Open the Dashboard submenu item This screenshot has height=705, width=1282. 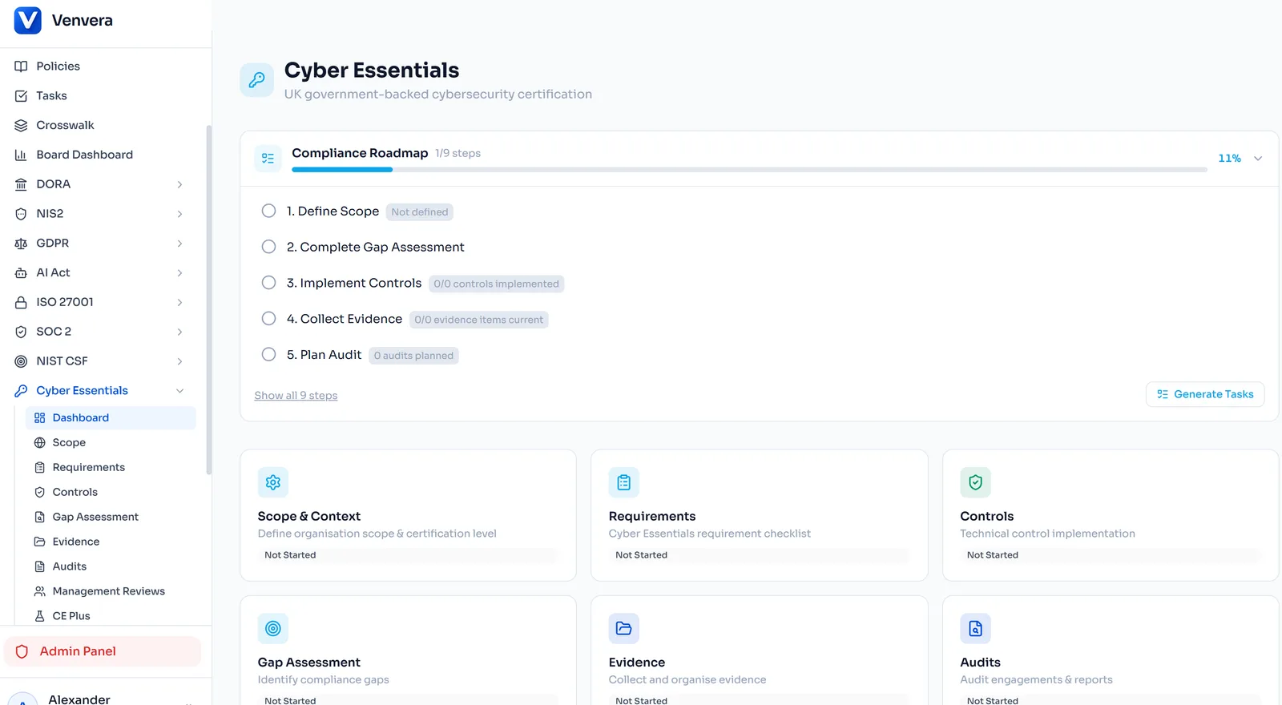(111, 417)
